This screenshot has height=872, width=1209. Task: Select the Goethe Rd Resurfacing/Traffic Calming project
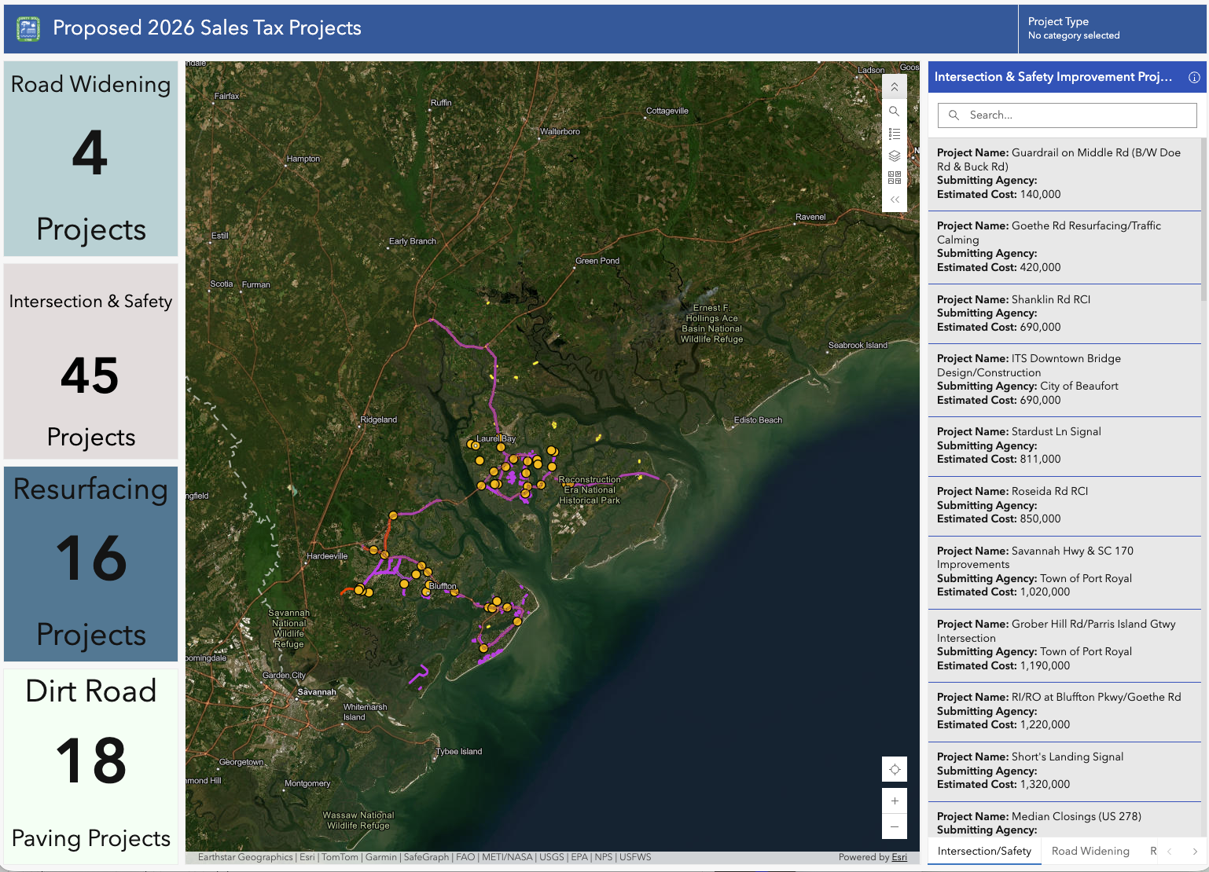click(x=1064, y=247)
